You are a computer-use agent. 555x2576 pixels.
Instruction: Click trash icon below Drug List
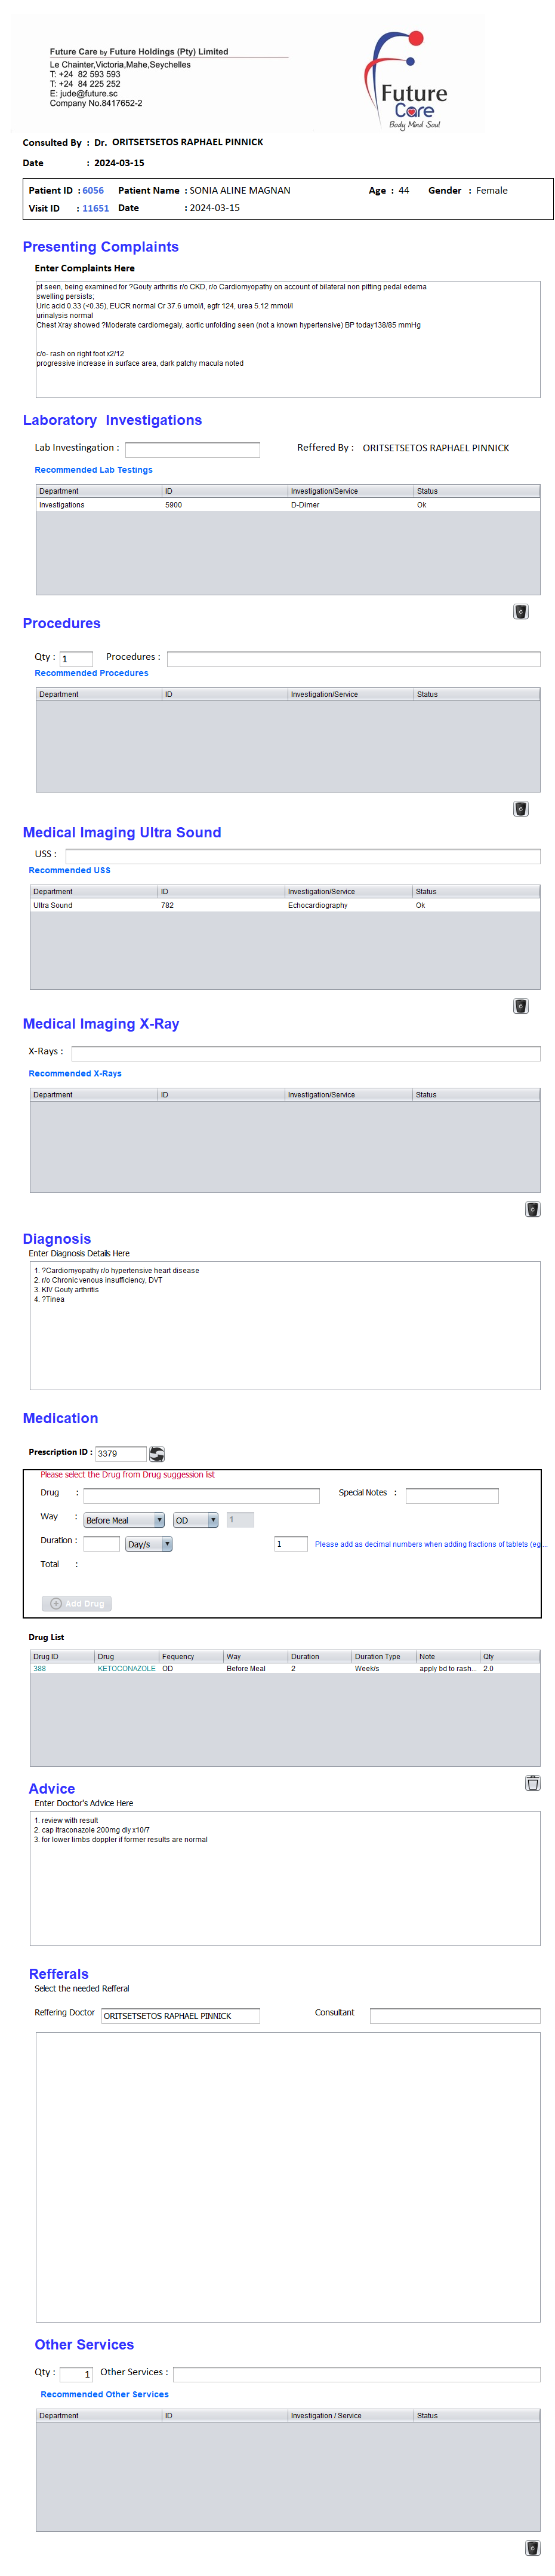[532, 1783]
